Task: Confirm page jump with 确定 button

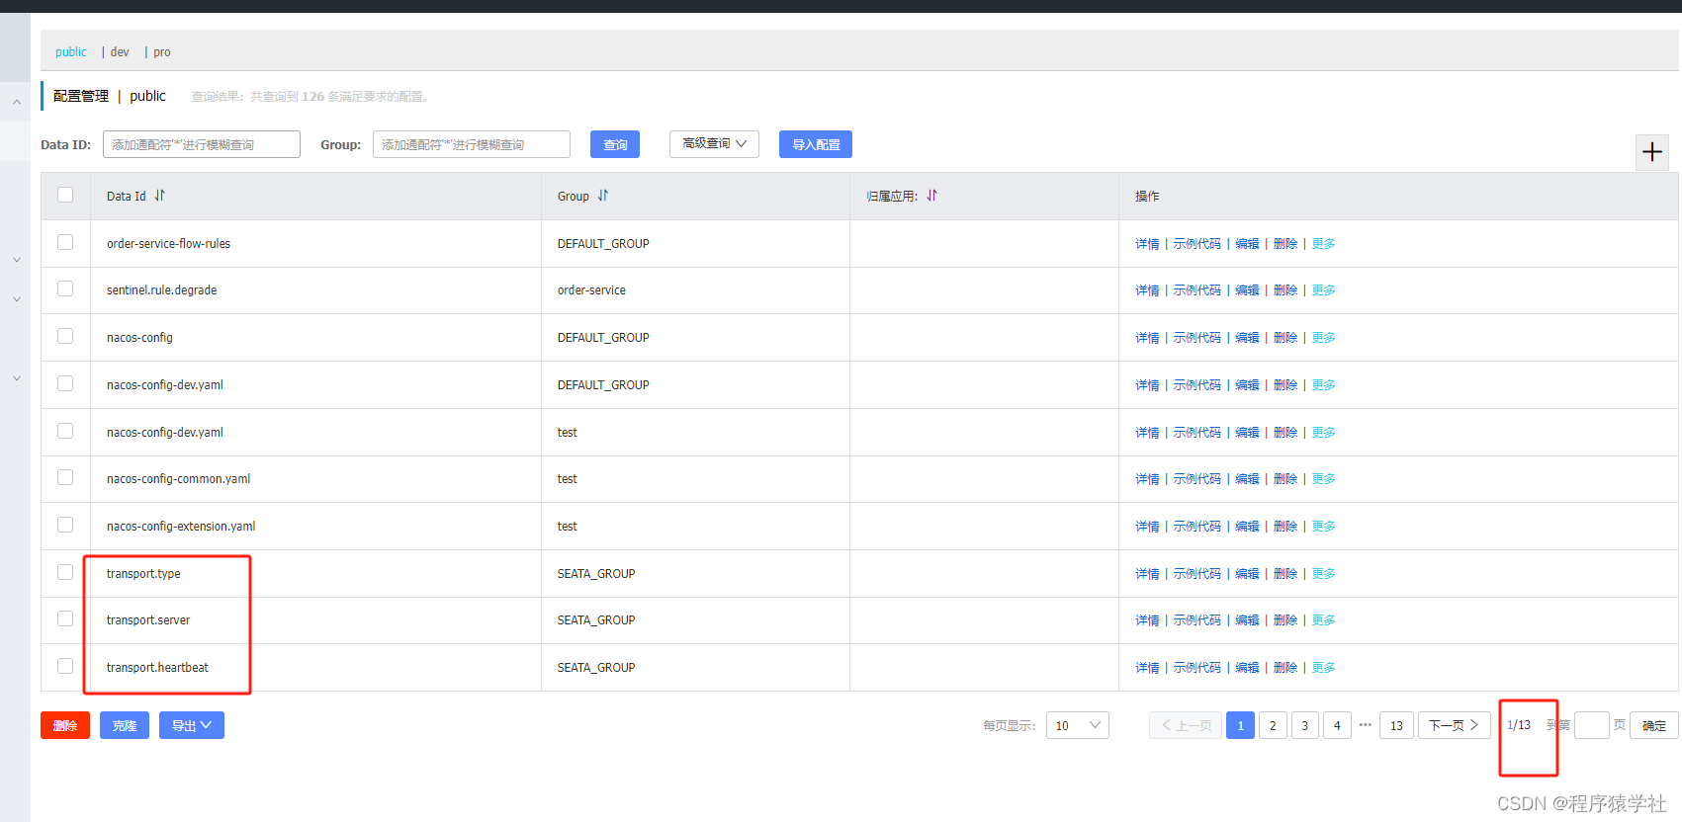Action: coord(1654,725)
